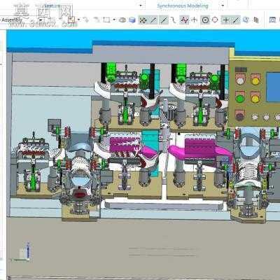Click the curved-line snap icon
Screen dimensions: 280x280
click(x=173, y=20)
